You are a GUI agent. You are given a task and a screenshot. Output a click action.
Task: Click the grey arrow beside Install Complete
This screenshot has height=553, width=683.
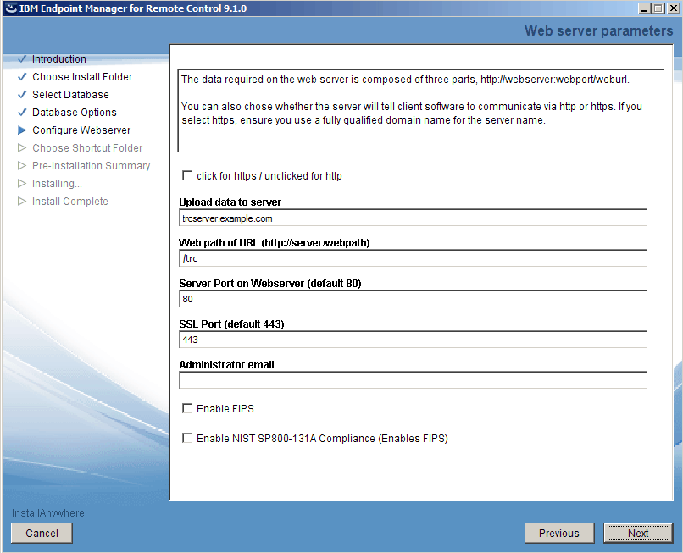tap(22, 201)
